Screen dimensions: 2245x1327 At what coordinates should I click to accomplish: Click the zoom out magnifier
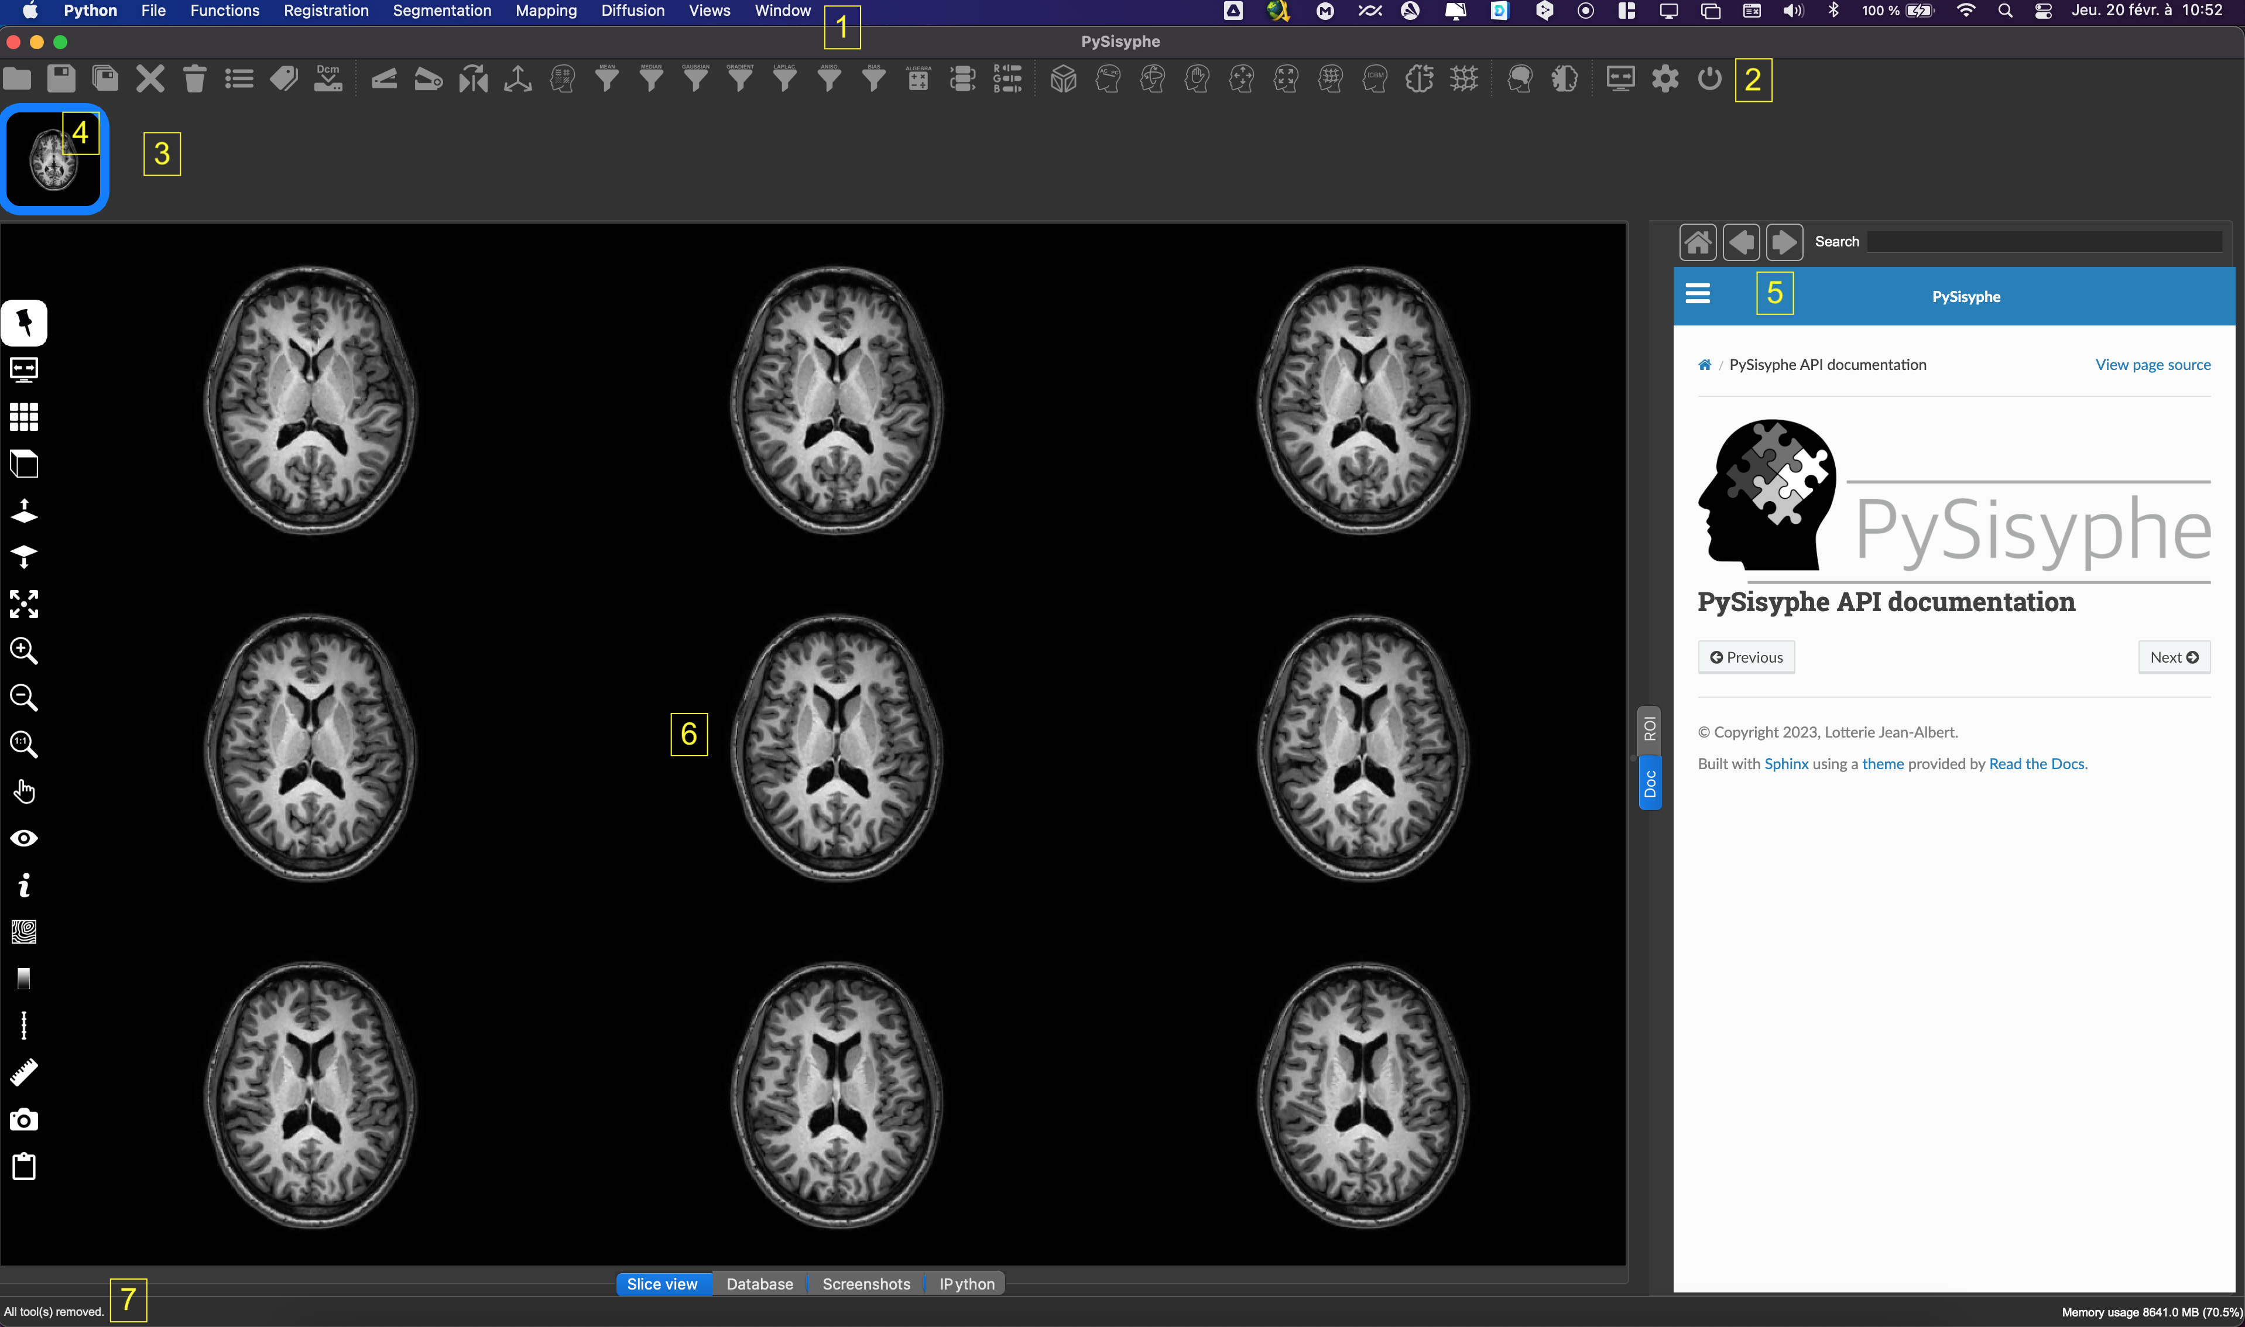[x=24, y=698]
